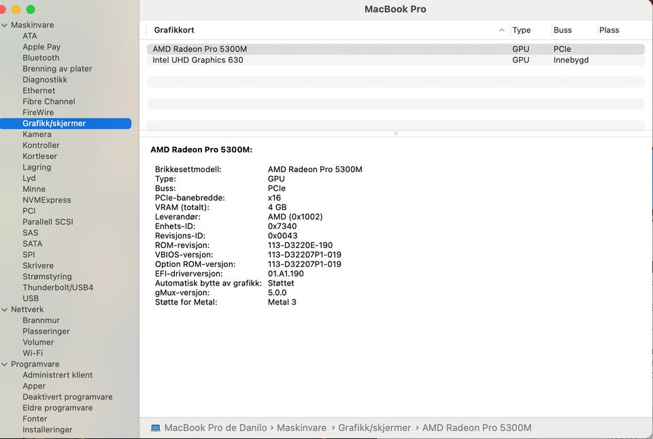653x439 pixels.
Task: Open Wi-Fi information
Action: [33, 353]
